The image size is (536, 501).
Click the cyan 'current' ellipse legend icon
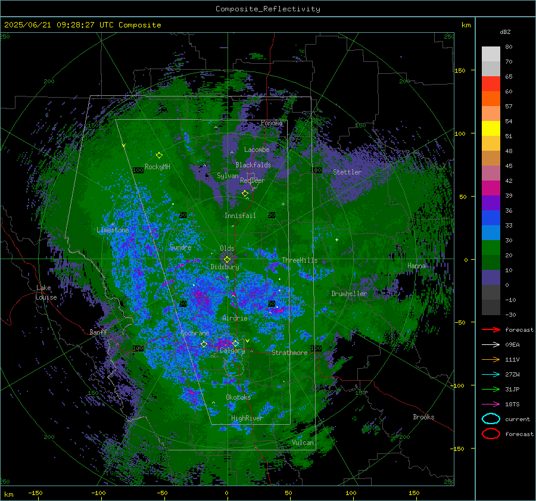(491, 419)
